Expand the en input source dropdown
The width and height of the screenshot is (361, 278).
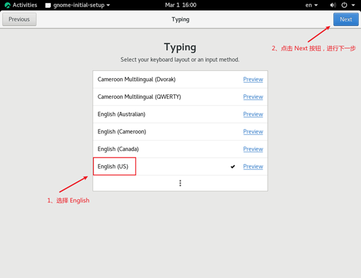pos(311,5)
